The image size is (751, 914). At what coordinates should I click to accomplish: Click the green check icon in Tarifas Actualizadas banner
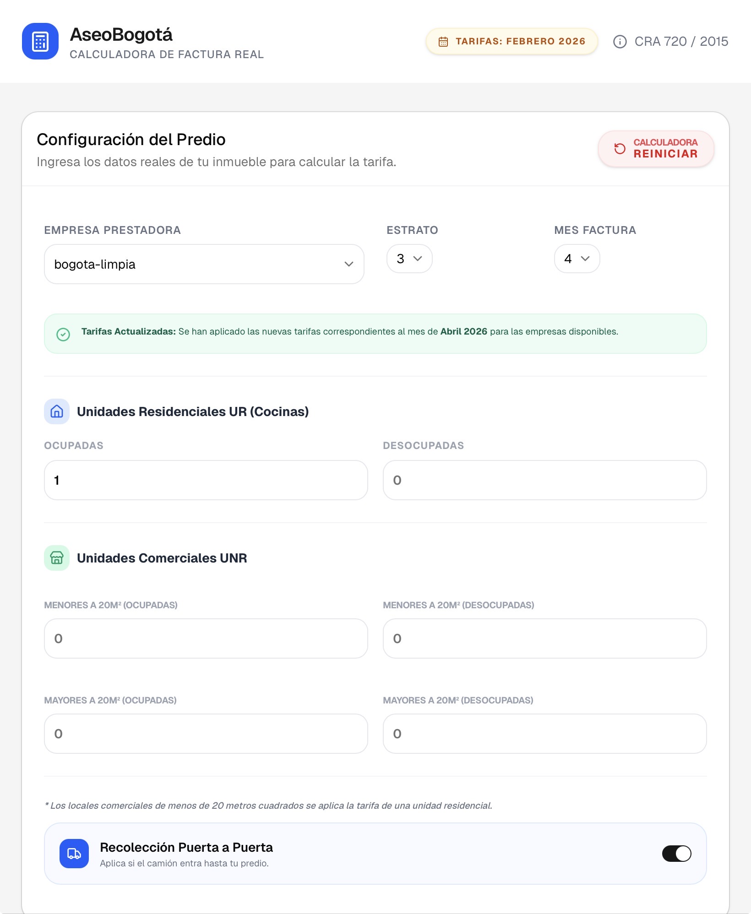click(x=63, y=335)
